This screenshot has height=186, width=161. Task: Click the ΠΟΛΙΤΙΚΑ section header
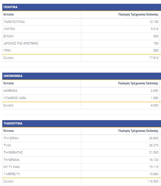[x=11, y=7]
